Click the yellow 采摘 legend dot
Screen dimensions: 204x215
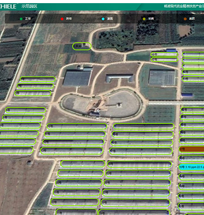click(144, 19)
